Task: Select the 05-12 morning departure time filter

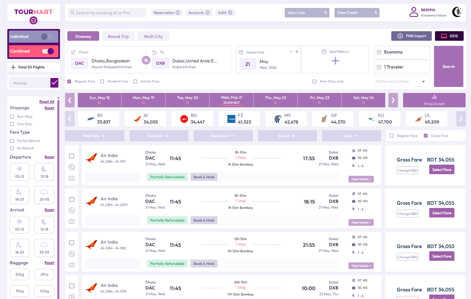Action: pyautogui.click(x=19, y=172)
